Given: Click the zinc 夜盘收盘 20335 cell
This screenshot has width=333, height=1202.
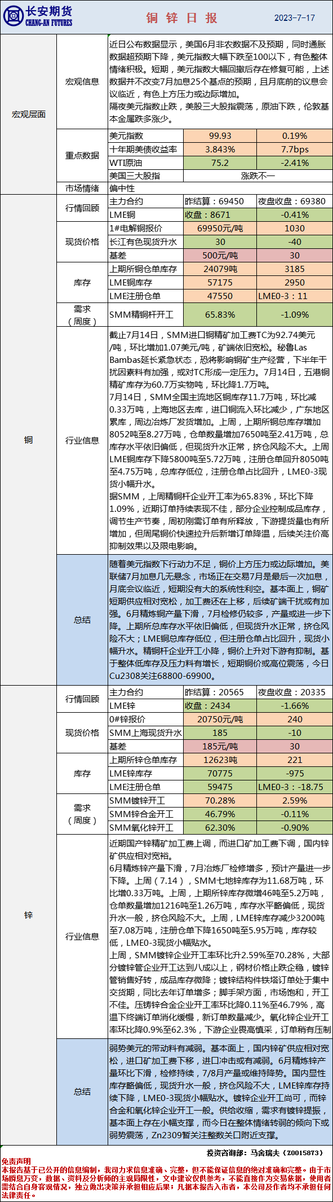Looking at the screenshot, I should pyautogui.click(x=294, y=692).
